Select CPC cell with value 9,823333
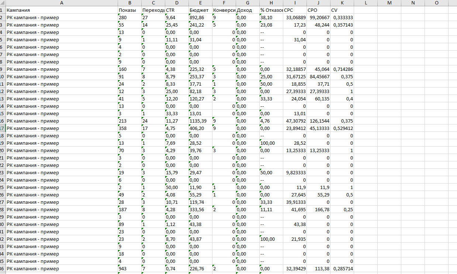This screenshot has height=274, width=457. pos(295,173)
